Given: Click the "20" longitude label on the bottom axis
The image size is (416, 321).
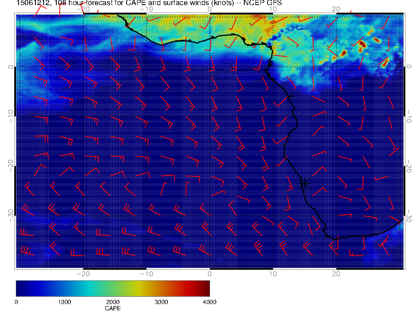Looking at the screenshot, I should [336, 274].
